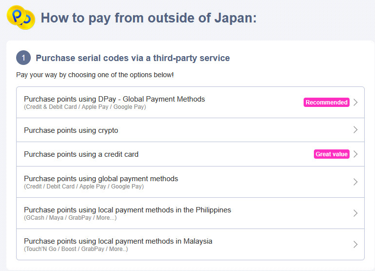Click the How to pay from outside Japan heading
The image size is (375, 271).
tap(149, 18)
